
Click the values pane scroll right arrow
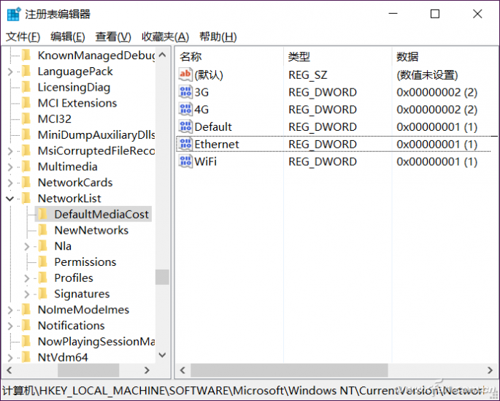point(490,370)
